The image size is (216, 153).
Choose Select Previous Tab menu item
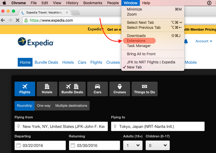pos(153,27)
